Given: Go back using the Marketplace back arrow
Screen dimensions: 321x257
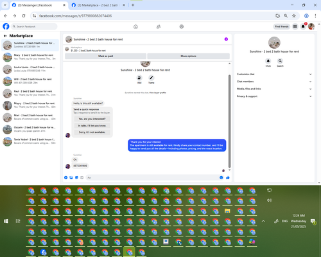Looking at the screenshot, I should 5,36.
